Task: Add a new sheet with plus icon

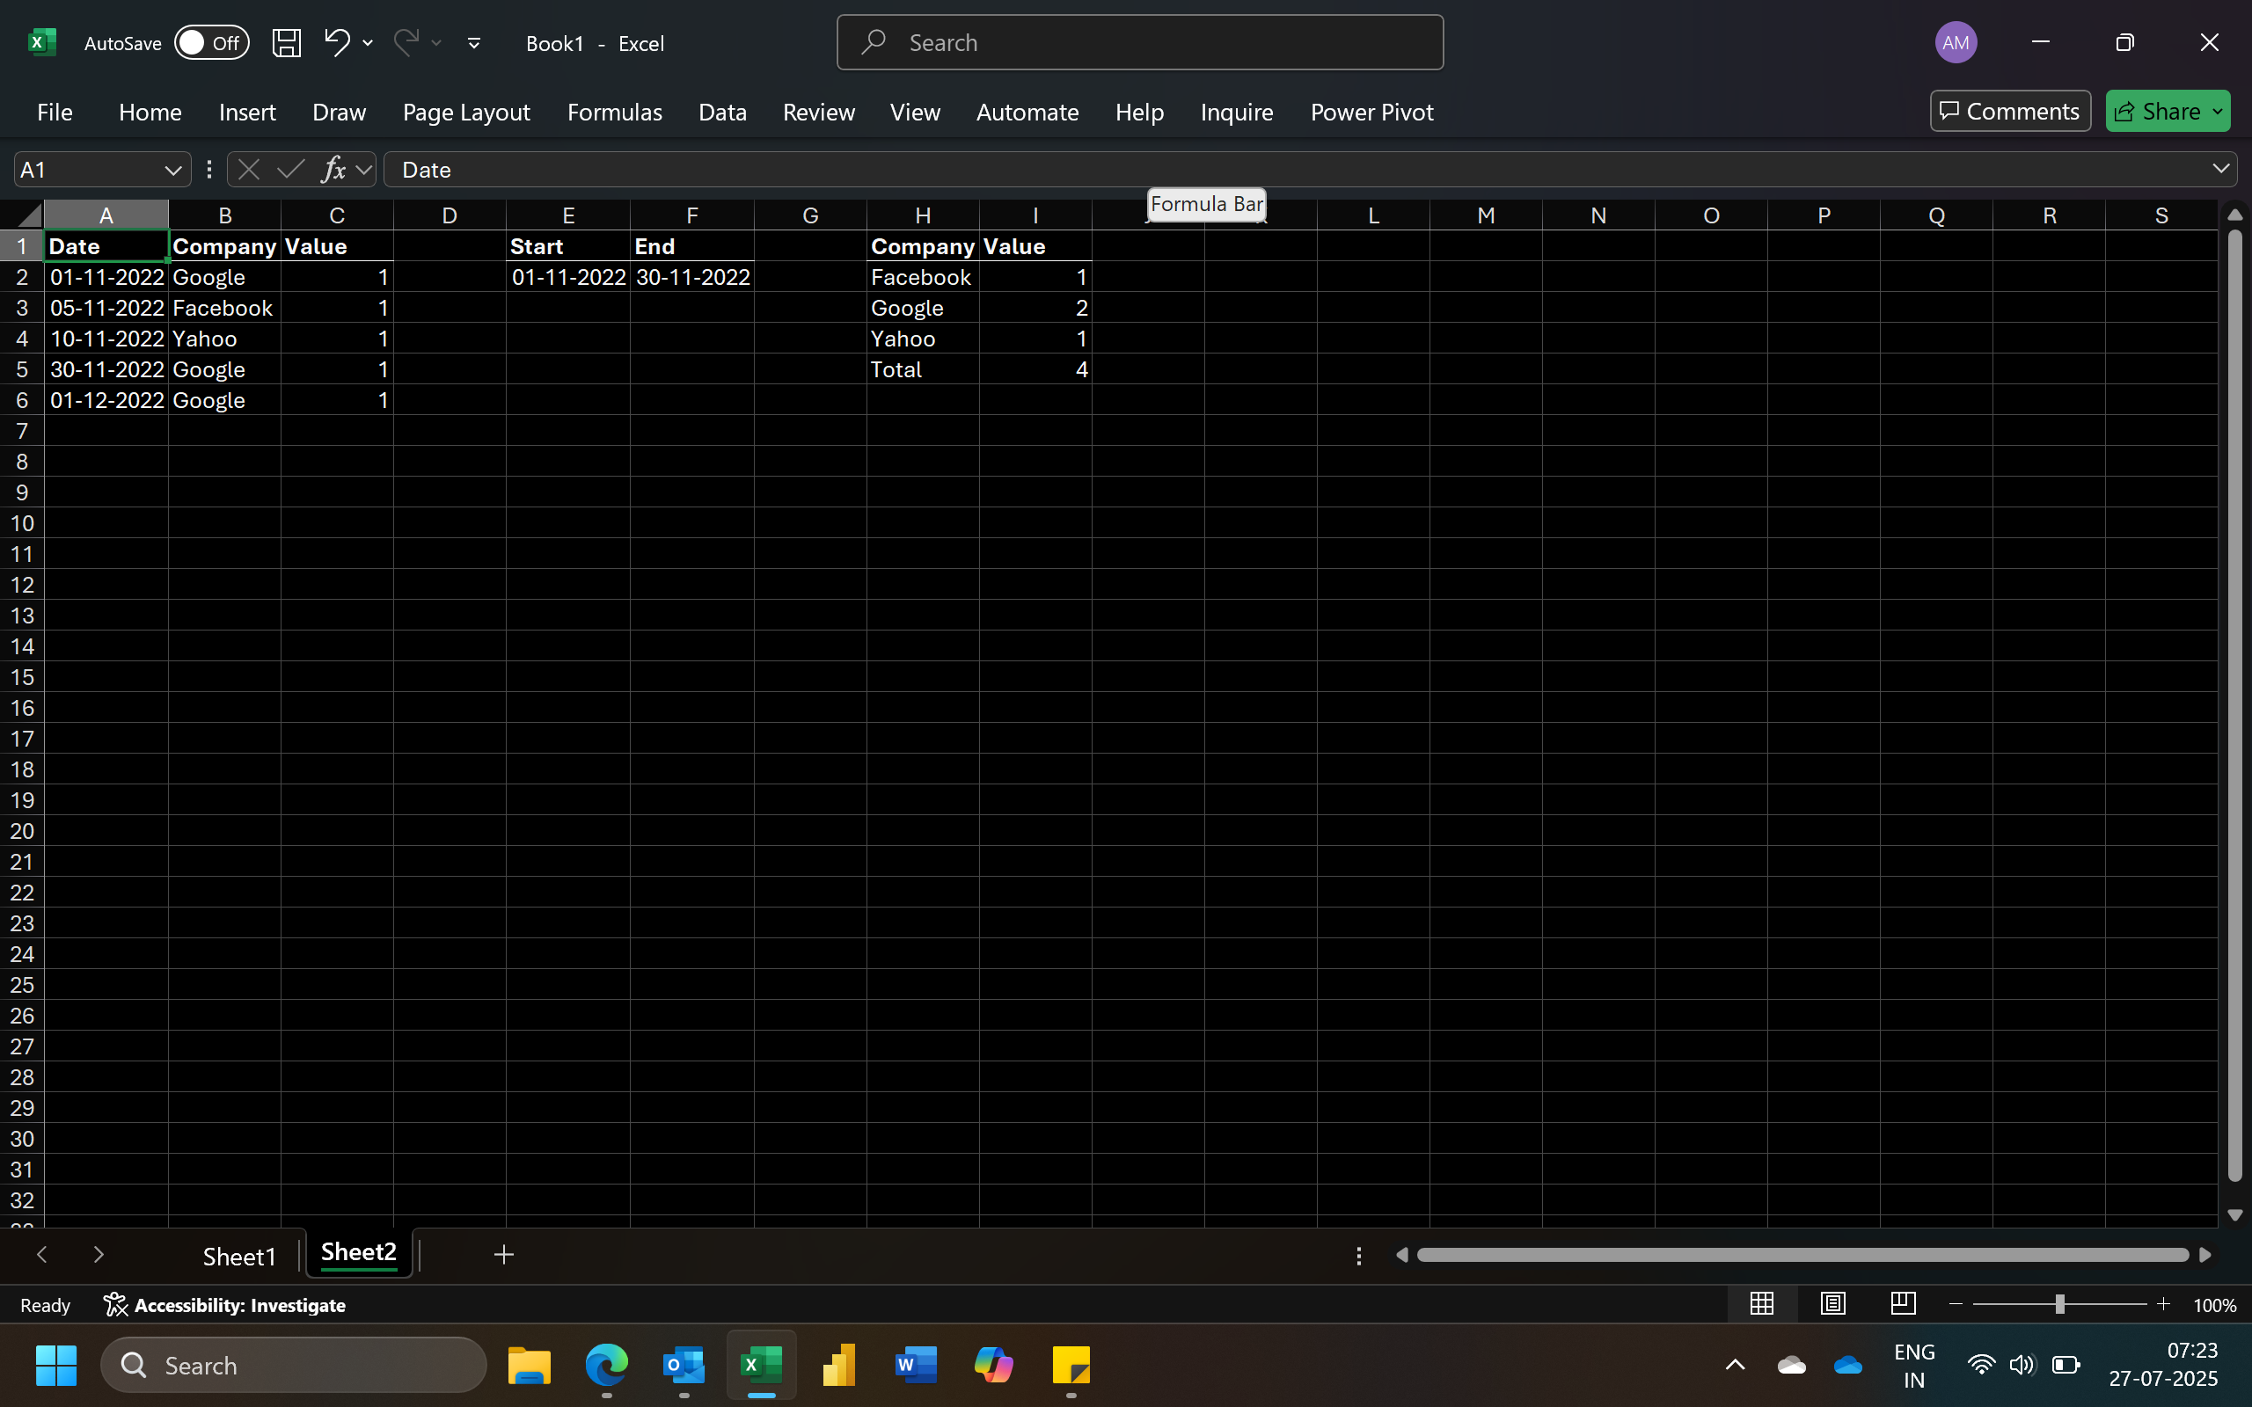Action: pos(503,1254)
